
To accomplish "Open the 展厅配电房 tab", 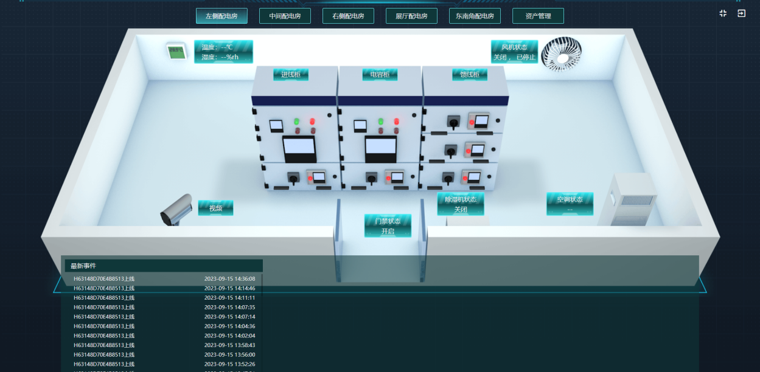I will 411,16.
